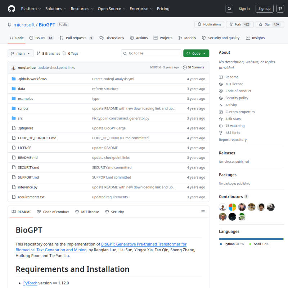288x288 pixels.
Task: Click Shell 1.2% language entry
Action: click(x=259, y=244)
